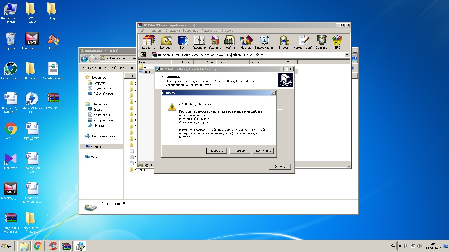Go up one folder level in WinRAR
449x252 pixels.
point(143,55)
